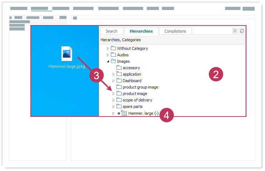Expand the Dashboard folder arrow
Image resolution: width=265 pixels, height=171 pixels.
[114, 81]
